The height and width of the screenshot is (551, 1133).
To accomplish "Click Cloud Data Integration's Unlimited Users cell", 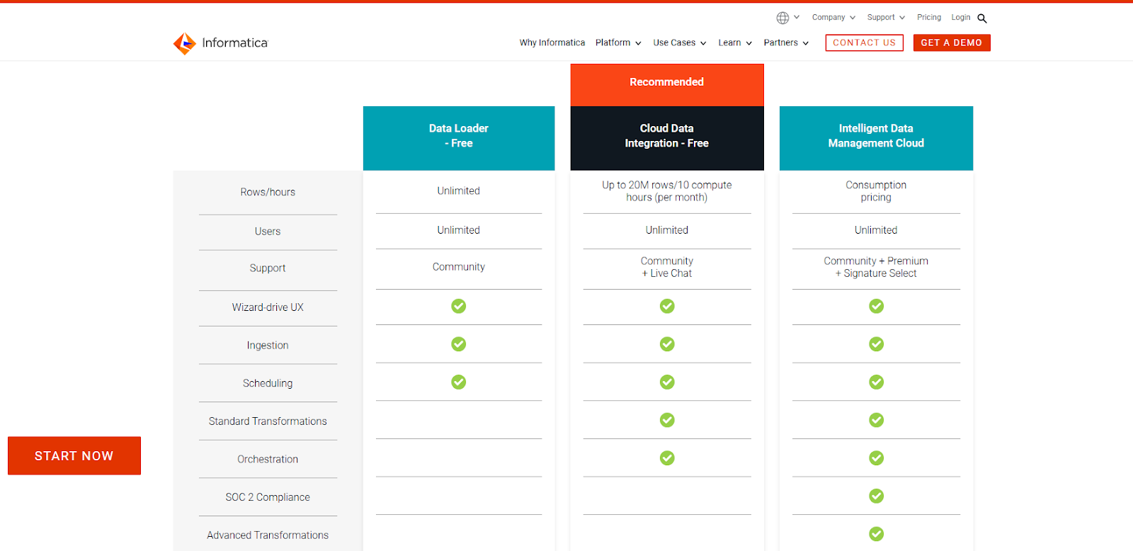I will 667,230.
